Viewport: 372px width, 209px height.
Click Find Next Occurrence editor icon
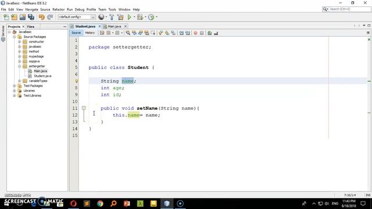click(141, 33)
